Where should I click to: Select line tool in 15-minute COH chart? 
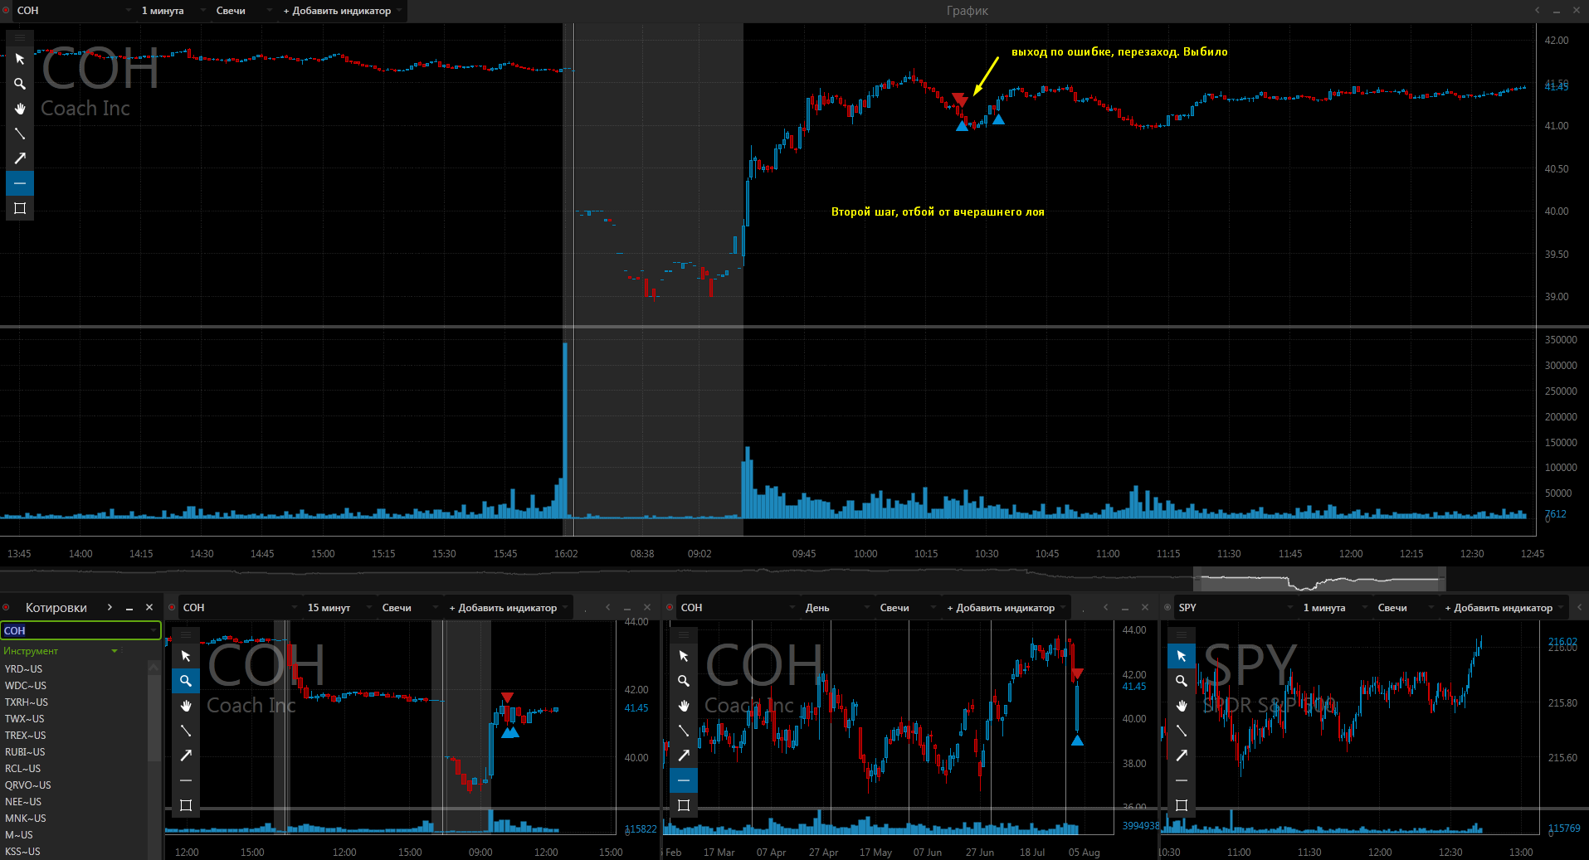point(186,731)
